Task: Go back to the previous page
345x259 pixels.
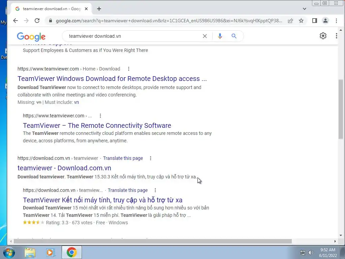Action: click(15, 21)
